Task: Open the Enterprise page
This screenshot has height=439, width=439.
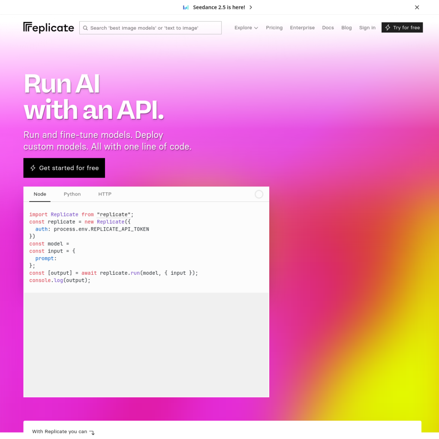Action: coord(302,28)
